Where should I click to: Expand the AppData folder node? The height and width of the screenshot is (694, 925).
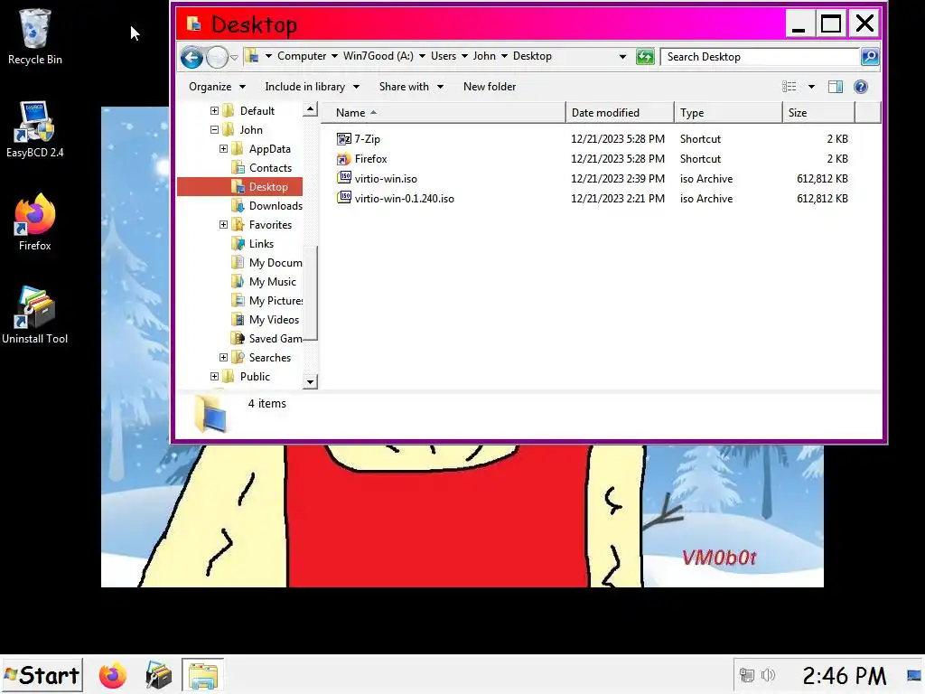click(x=224, y=149)
